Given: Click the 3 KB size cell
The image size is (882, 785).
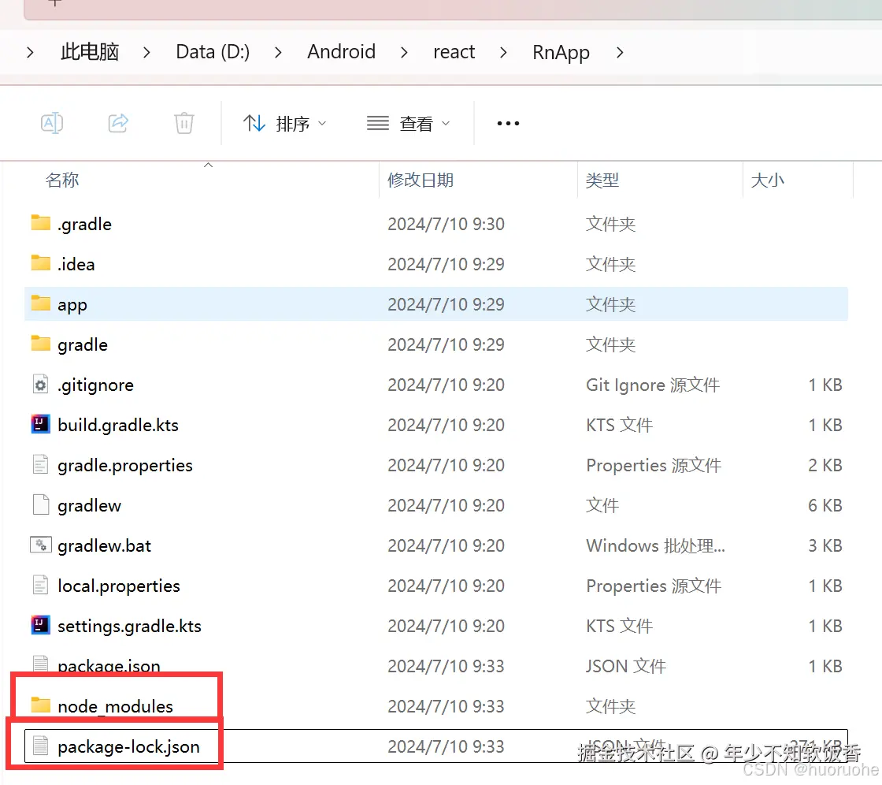Looking at the screenshot, I should (x=825, y=545).
